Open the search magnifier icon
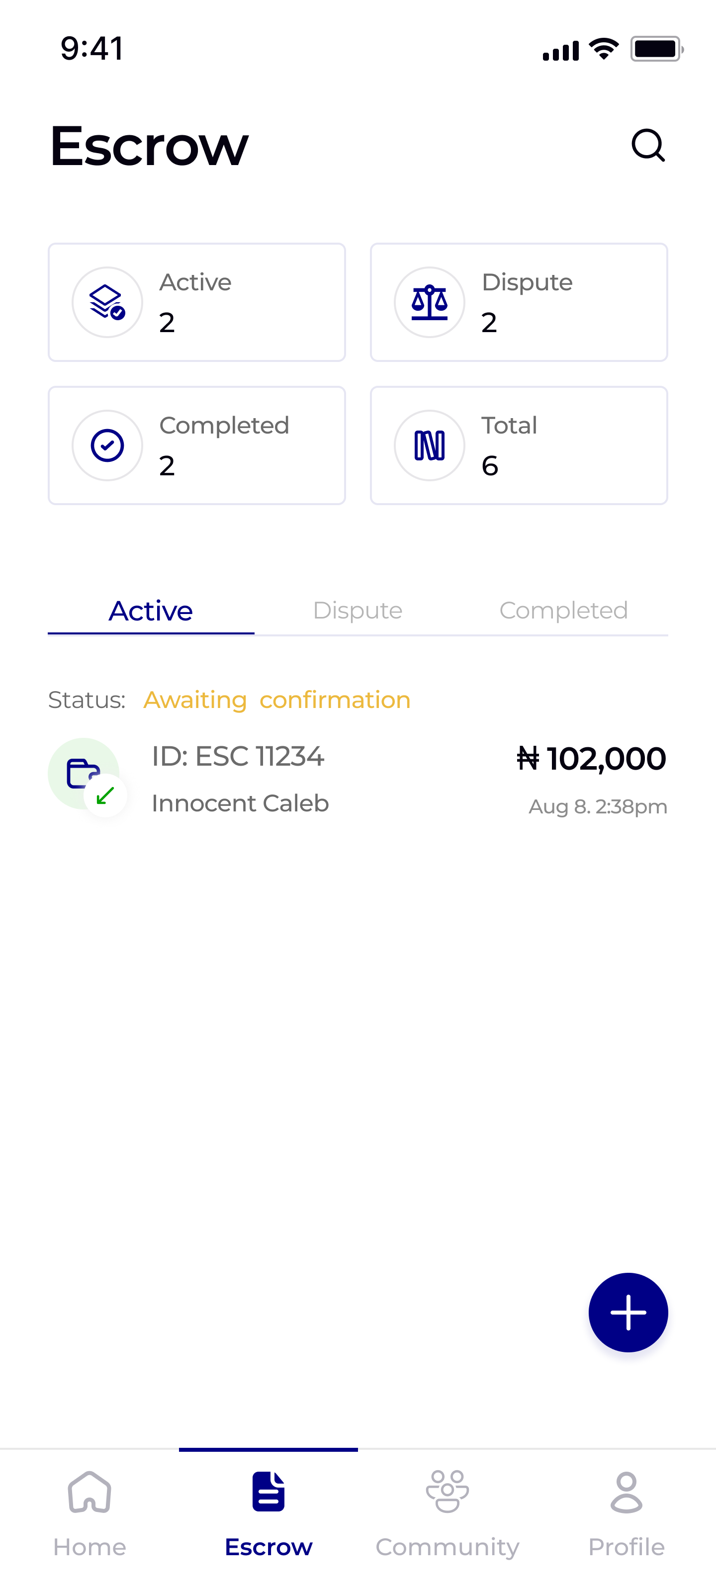 [648, 146]
